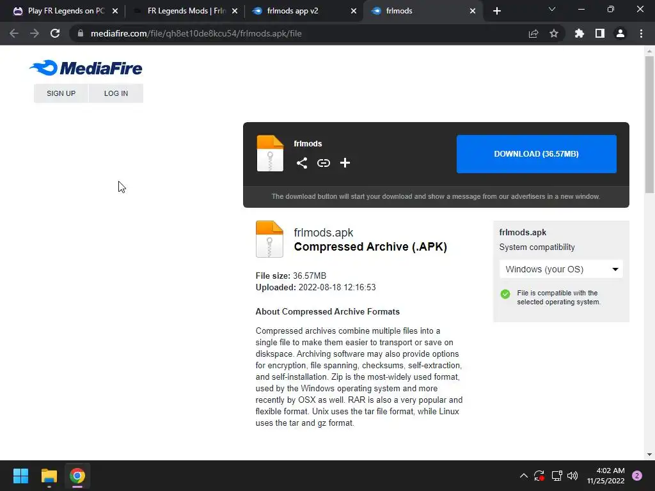Close the Play FR Legends tab
Viewport: 655px width, 491px height.
(x=115, y=11)
